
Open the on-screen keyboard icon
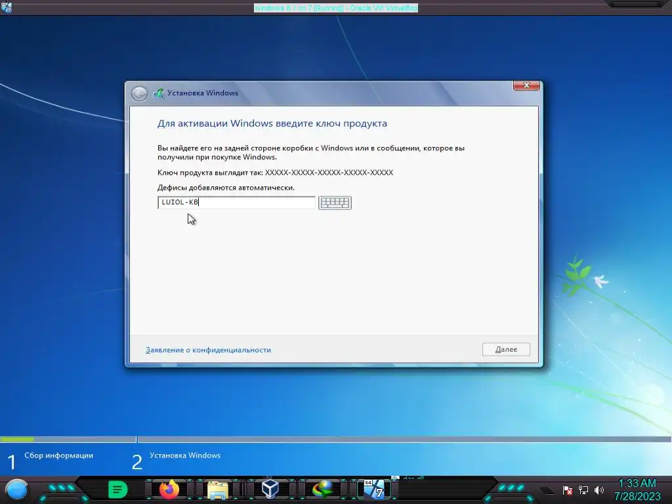coord(335,203)
